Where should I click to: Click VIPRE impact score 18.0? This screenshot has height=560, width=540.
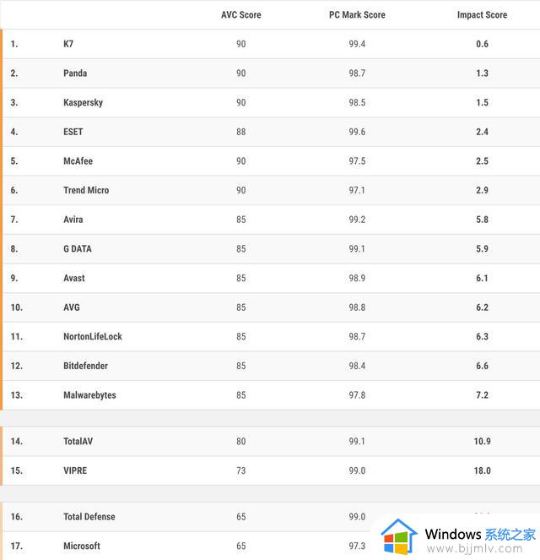pos(483,470)
